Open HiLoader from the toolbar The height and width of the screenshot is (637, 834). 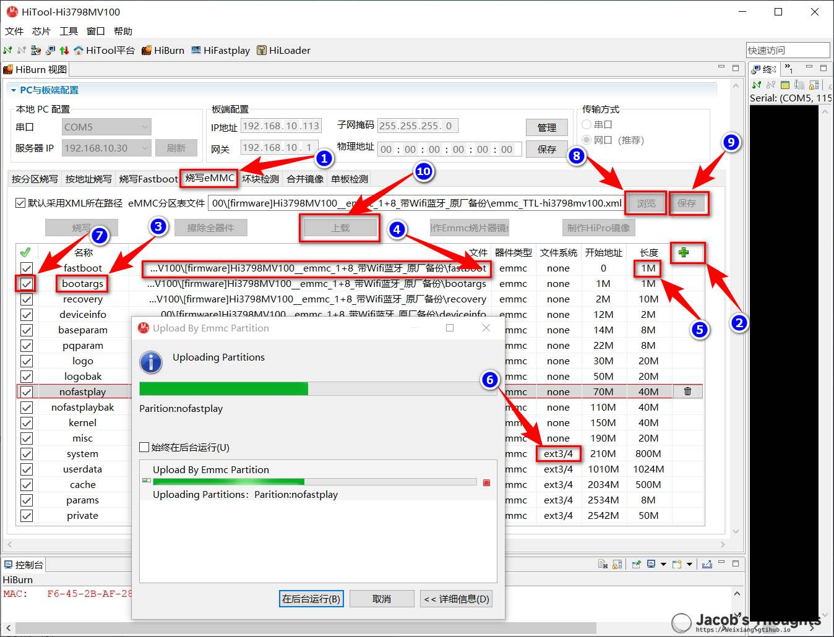click(283, 51)
